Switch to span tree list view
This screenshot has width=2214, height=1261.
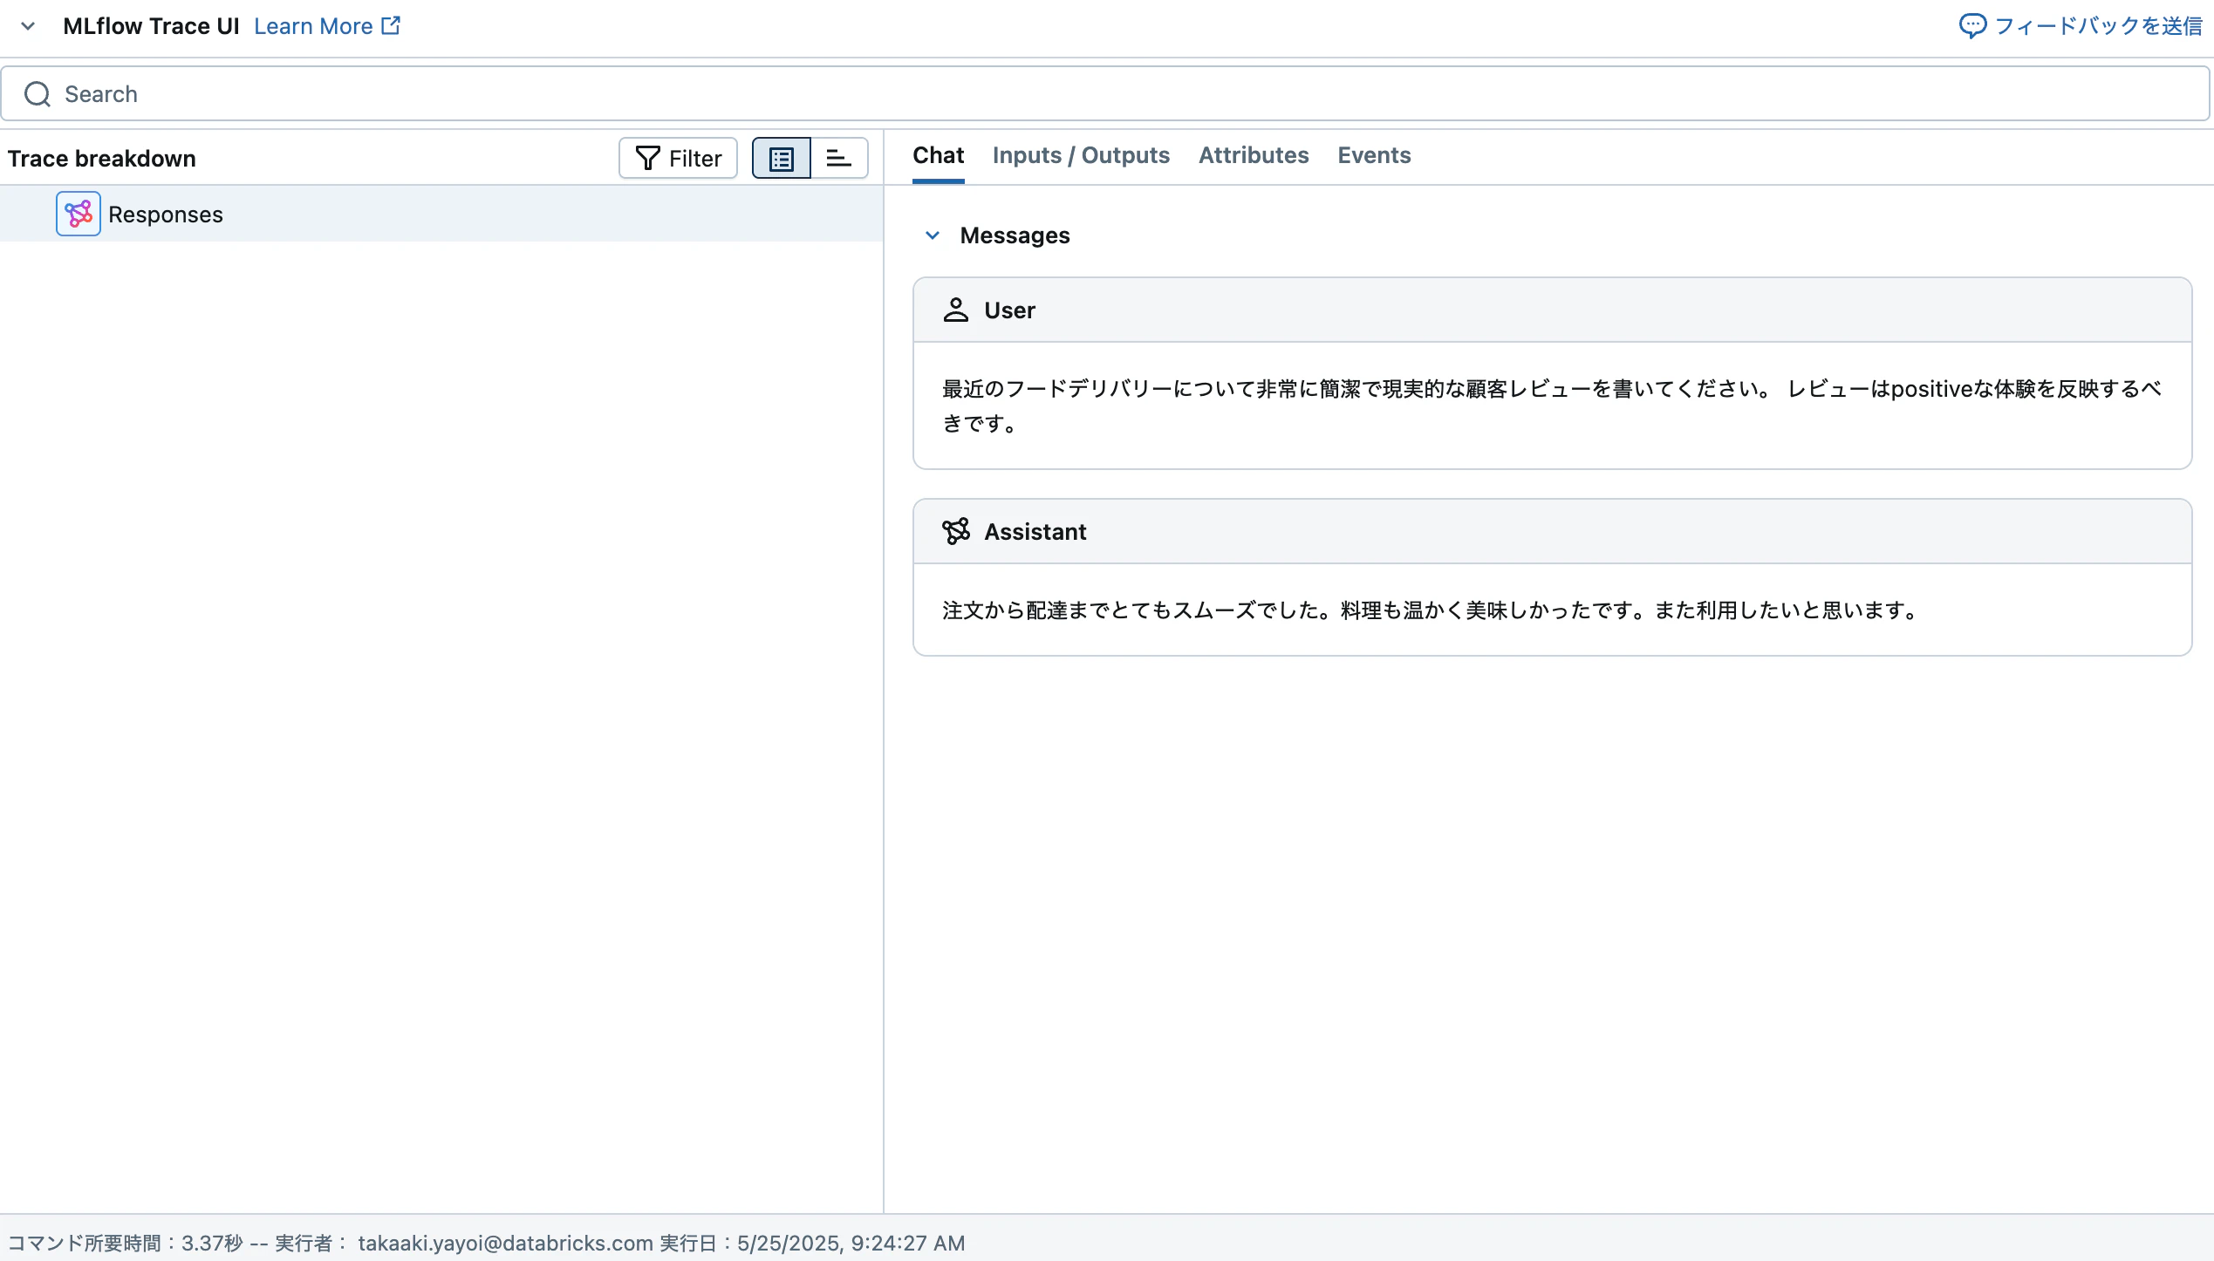coord(782,158)
